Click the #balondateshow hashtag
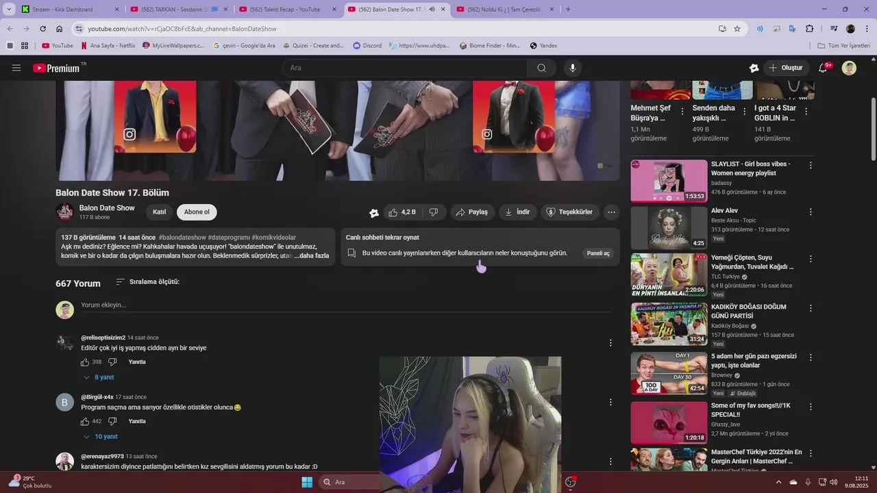This screenshot has height=493, width=877. 182,238
